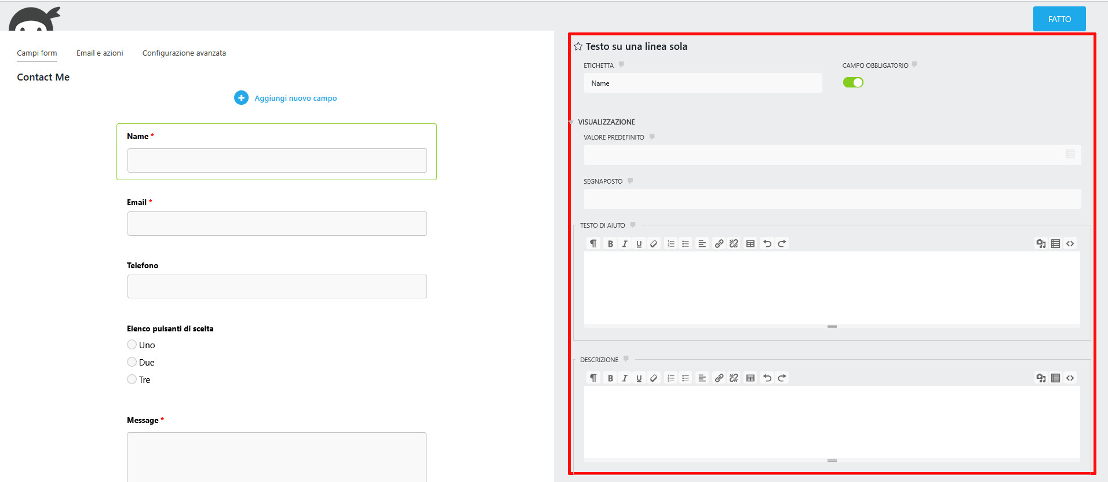The height and width of the screenshot is (482, 1108).
Task: Click the Fatto button
Action: click(1059, 19)
